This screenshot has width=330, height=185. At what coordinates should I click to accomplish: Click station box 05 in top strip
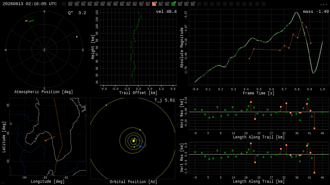pyautogui.click(x=96, y=4)
